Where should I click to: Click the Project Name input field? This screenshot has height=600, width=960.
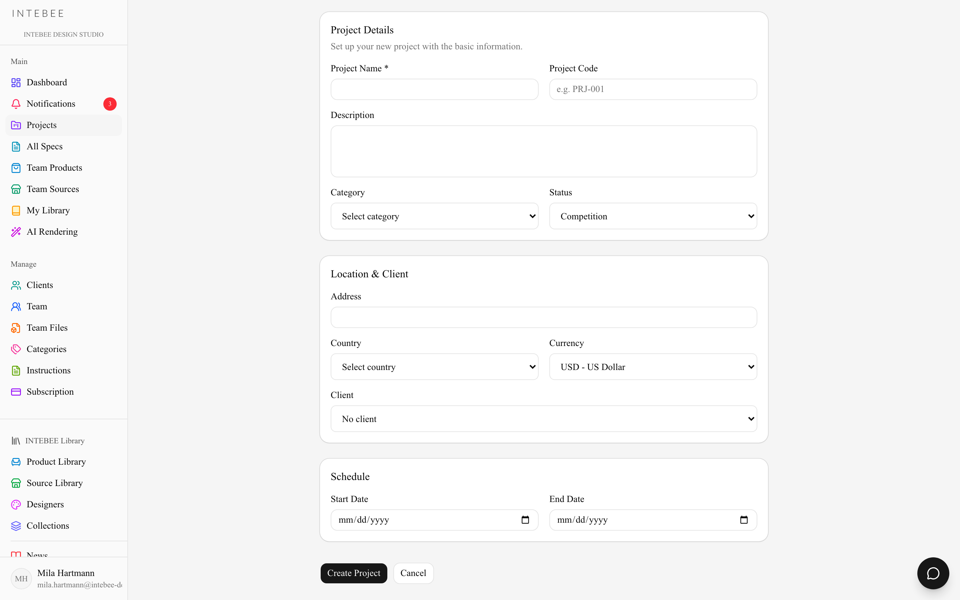(x=434, y=89)
